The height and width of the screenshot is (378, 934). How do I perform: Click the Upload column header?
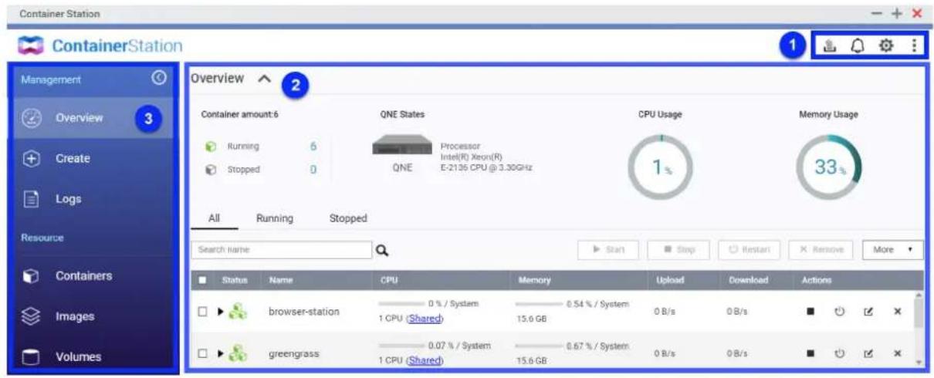click(670, 280)
